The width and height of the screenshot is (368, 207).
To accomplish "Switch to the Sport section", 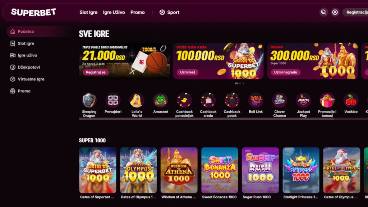I will point(169,12).
